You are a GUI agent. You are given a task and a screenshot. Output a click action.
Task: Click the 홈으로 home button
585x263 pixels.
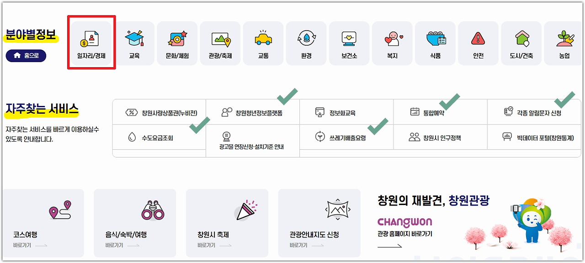coord(26,55)
